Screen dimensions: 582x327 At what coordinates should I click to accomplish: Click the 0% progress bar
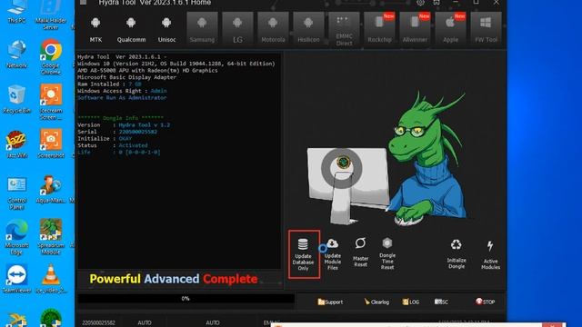[x=186, y=299]
